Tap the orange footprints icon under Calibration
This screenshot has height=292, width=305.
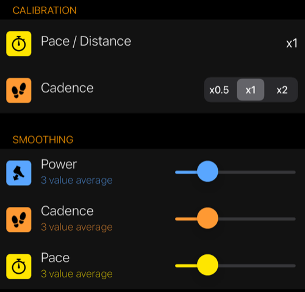19,91
